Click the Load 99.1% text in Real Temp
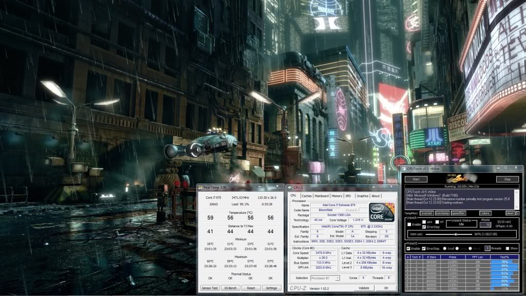Image resolution: width=526 pixels, height=296 pixels. click(x=241, y=204)
